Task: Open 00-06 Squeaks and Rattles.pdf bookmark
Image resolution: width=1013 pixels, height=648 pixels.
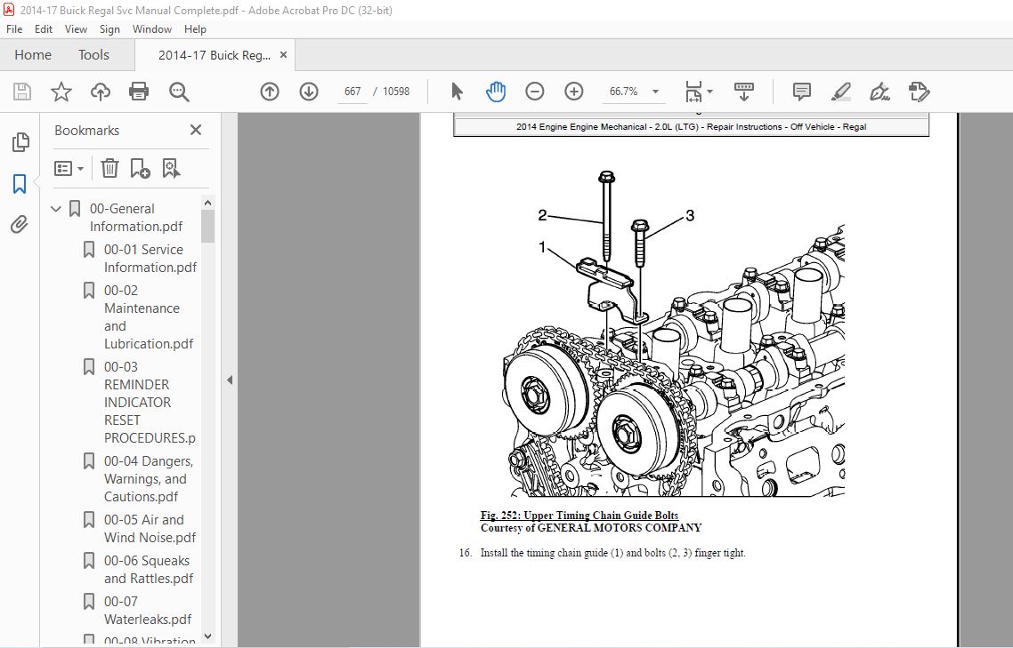Action: [x=149, y=569]
